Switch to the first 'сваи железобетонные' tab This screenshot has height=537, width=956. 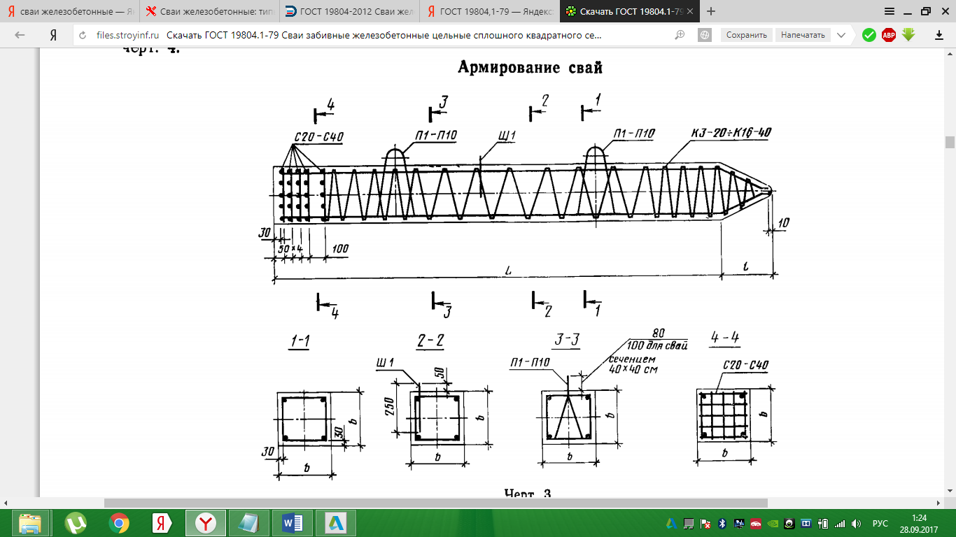click(x=69, y=11)
